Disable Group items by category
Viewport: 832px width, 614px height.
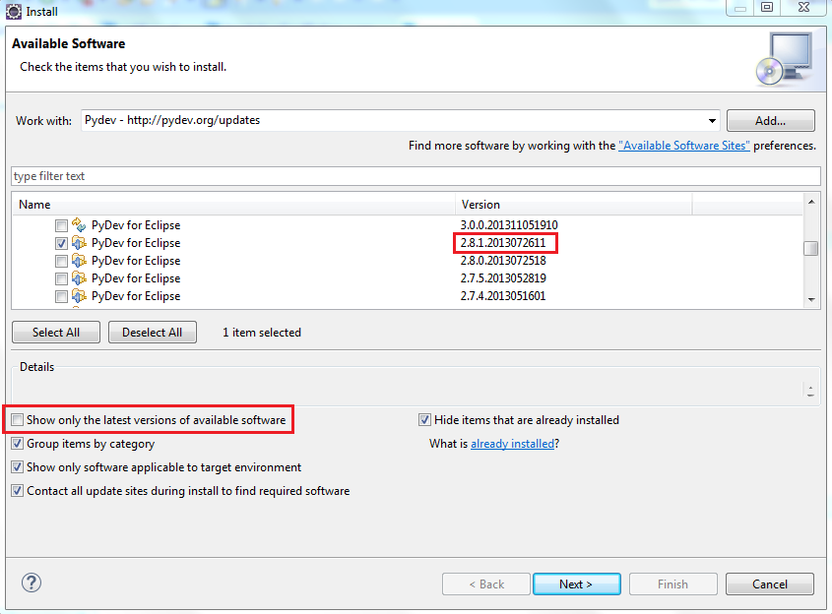(x=18, y=443)
